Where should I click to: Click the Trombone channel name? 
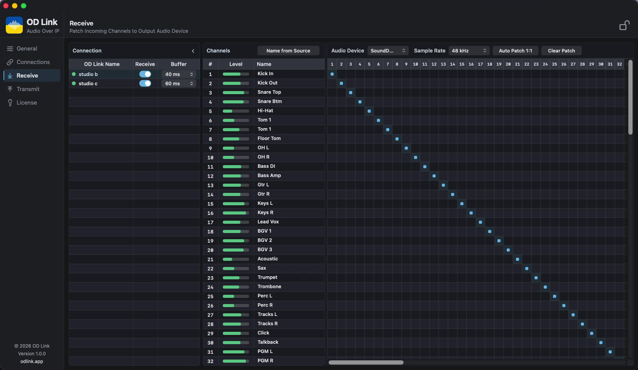pos(270,287)
